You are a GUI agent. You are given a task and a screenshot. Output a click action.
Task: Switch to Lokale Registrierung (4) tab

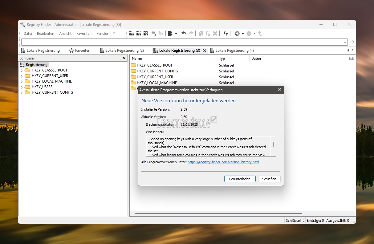click(x=232, y=51)
